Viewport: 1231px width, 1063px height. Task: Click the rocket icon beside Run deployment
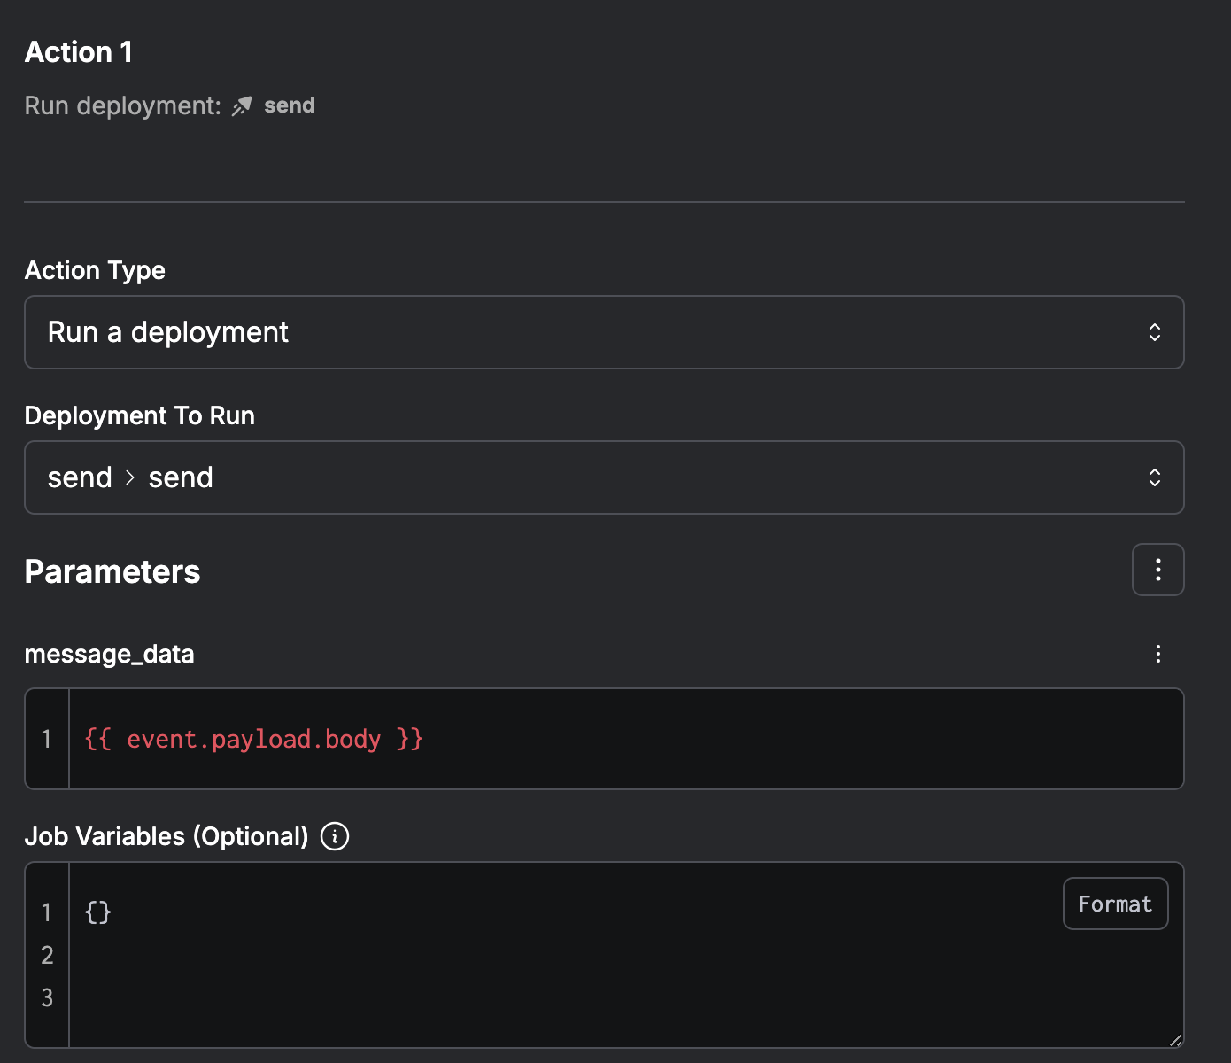[x=242, y=106]
